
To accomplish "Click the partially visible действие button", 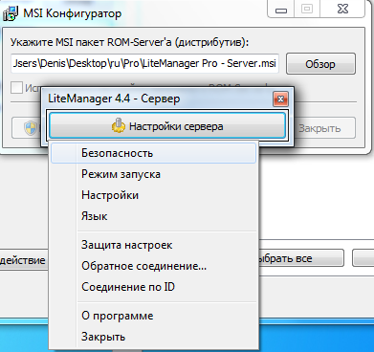I will tap(24, 260).
